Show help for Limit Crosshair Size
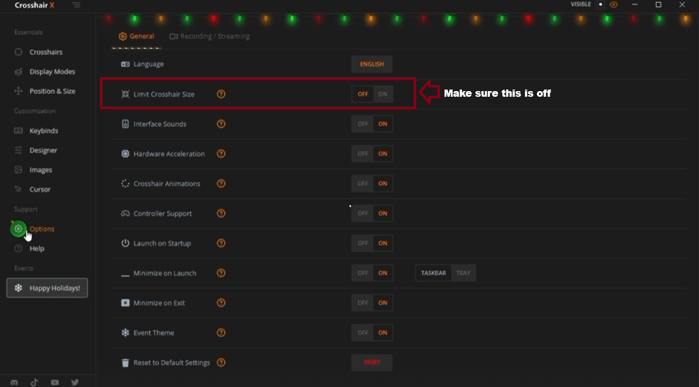 coord(221,94)
